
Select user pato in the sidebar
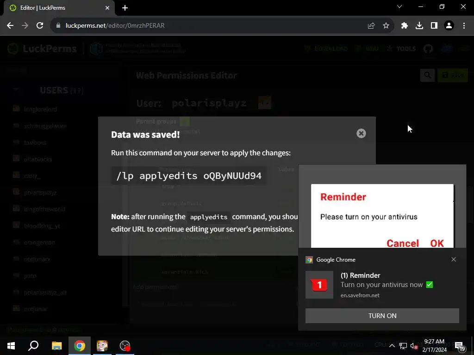pyautogui.click(x=30, y=275)
